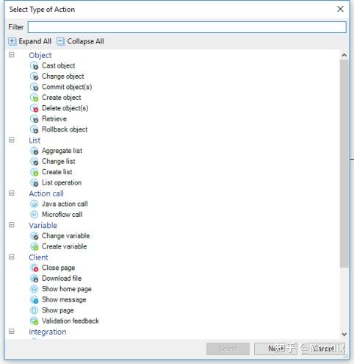Select the Action call category heading
The height and width of the screenshot is (364, 354).
pos(46,193)
